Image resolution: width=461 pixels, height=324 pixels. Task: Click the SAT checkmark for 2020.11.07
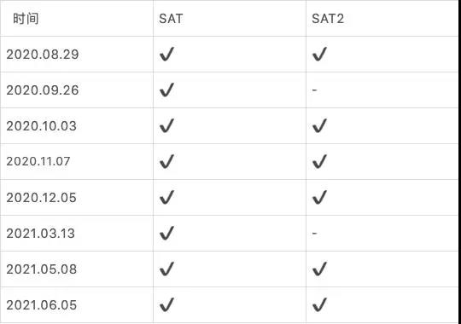(x=166, y=161)
